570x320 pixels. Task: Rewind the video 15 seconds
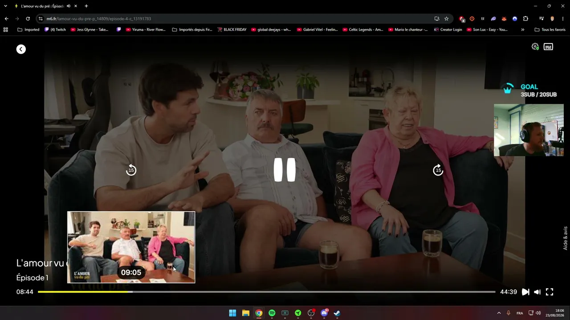coord(131,170)
